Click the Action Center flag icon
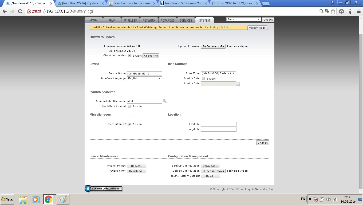 pos(316,199)
